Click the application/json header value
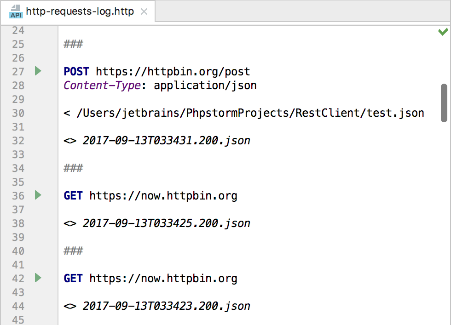The height and width of the screenshot is (325, 451). [x=205, y=86]
